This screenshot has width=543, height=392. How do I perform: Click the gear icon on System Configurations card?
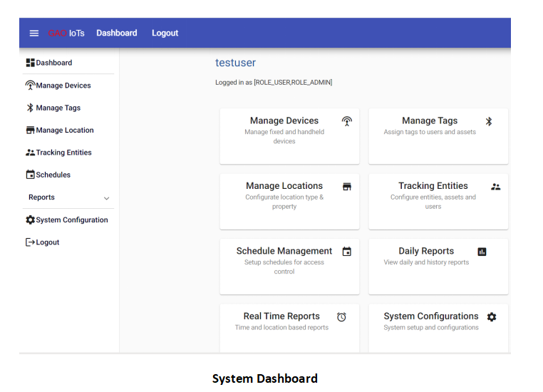pos(492,316)
